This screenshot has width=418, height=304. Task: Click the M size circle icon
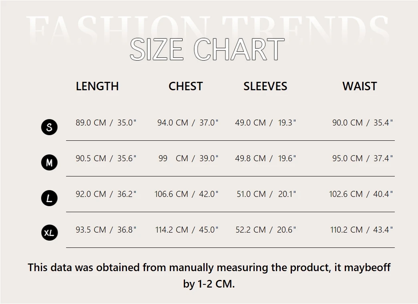click(49, 163)
